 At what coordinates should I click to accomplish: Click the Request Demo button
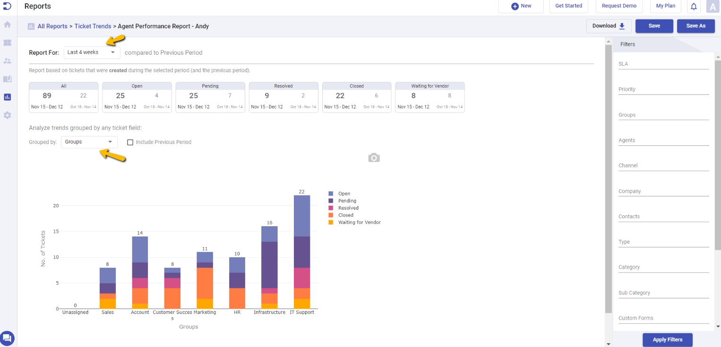(619, 6)
